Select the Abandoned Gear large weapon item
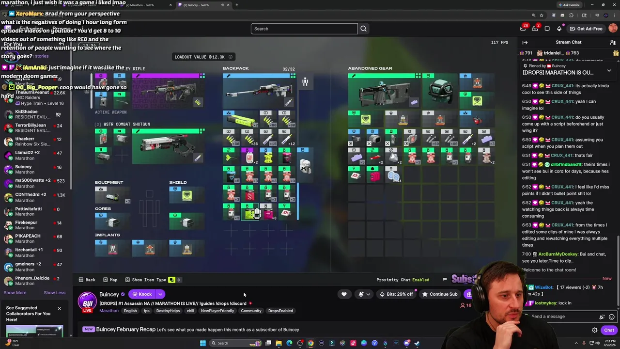620x349 pixels. (x=384, y=91)
